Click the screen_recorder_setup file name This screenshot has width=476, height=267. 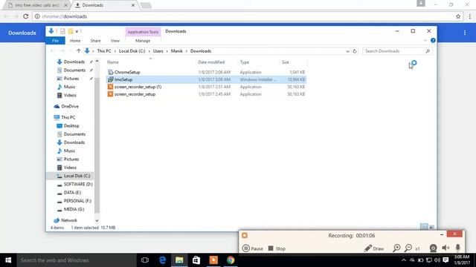click(135, 94)
